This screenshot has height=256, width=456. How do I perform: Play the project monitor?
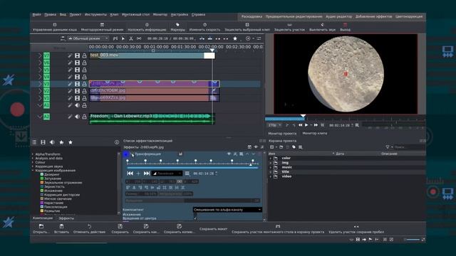tap(306, 125)
